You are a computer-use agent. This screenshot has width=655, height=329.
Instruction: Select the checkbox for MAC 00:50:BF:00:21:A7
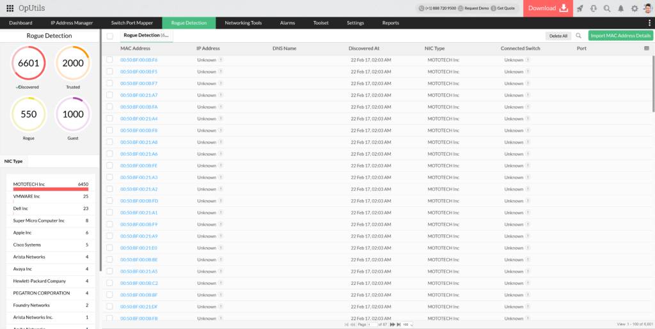click(109, 95)
